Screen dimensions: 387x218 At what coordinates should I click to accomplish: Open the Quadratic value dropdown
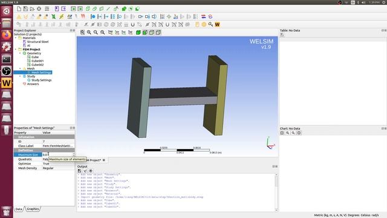click(58, 159)
